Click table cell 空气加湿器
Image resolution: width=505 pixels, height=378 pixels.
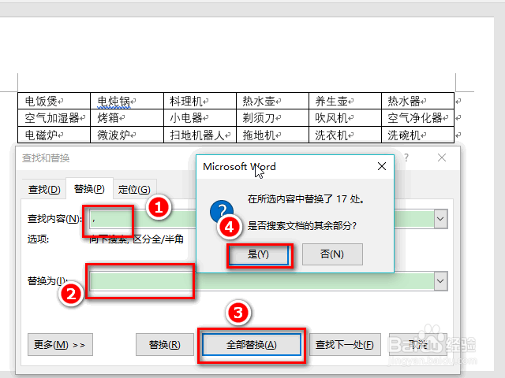[x=54, y=118]
